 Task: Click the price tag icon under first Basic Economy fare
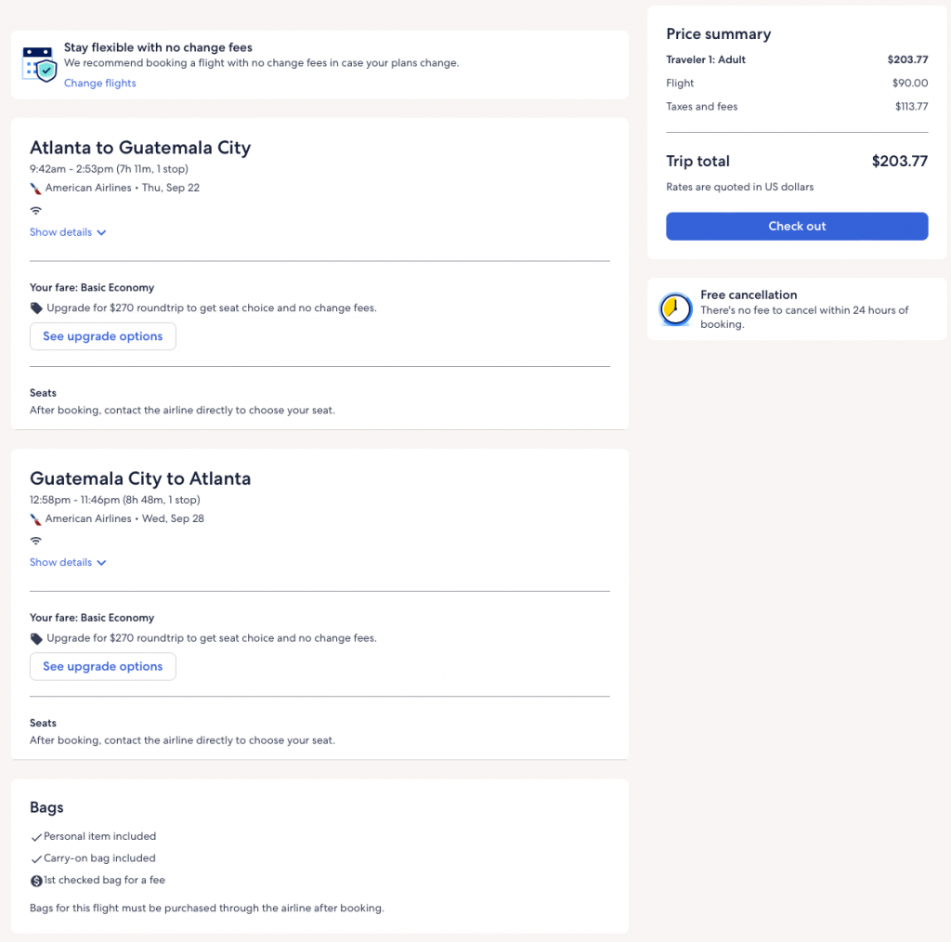tap(36, 308)
